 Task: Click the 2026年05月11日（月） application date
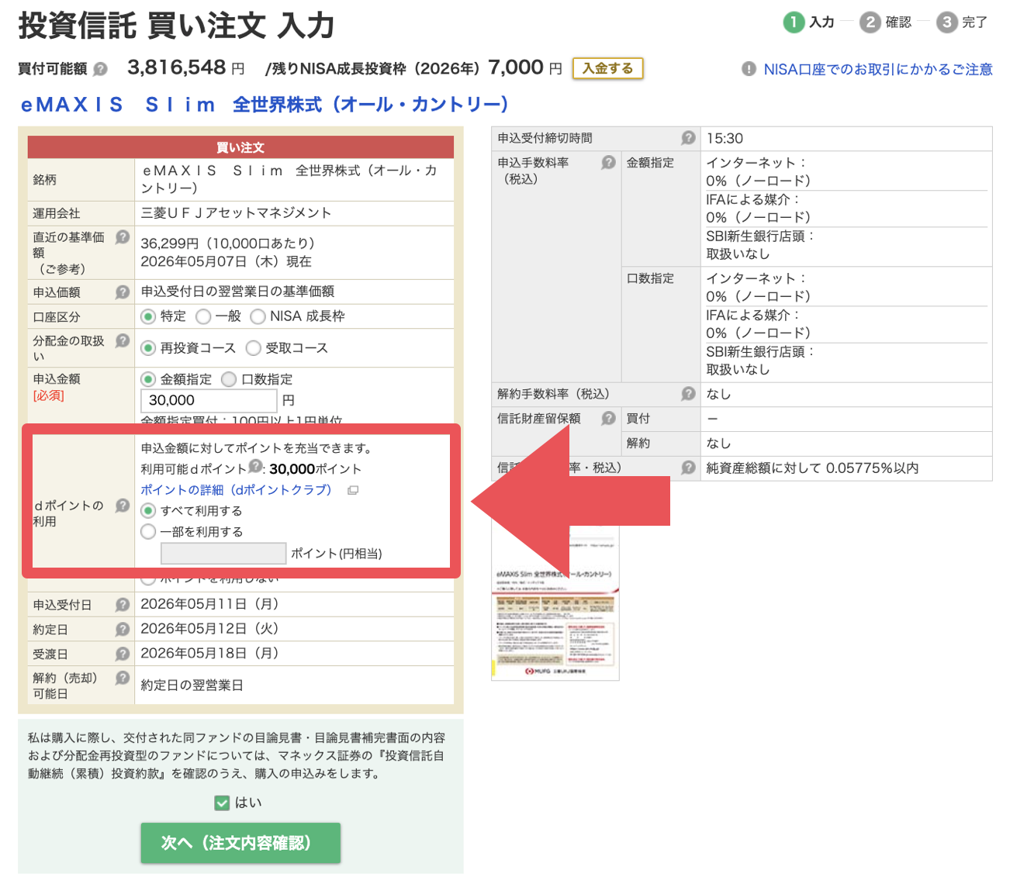coord(209,604)
